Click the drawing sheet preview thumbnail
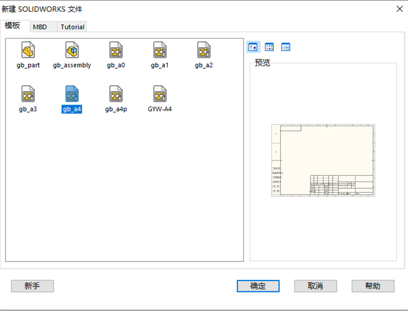 coord(323,160)
